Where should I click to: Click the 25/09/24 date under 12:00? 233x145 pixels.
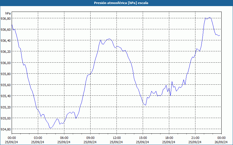(x=116, y=142)
